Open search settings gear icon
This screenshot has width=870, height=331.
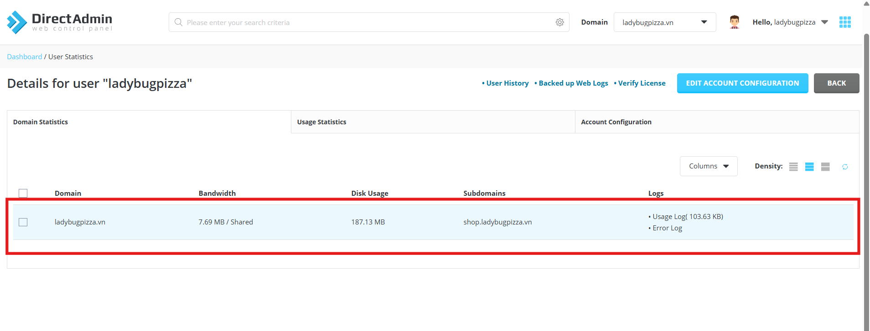coord(559,22)
